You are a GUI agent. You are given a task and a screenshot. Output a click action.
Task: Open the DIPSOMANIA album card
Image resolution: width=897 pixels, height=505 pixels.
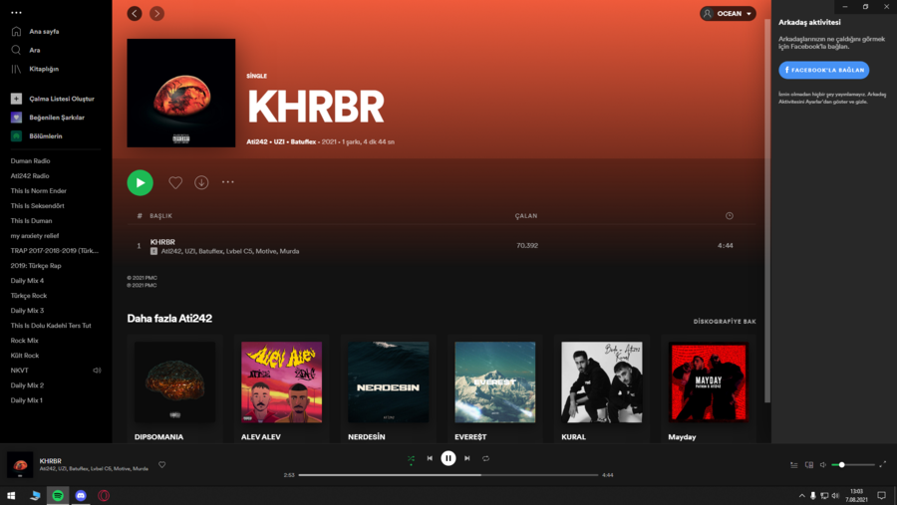[x=175, y=388]
